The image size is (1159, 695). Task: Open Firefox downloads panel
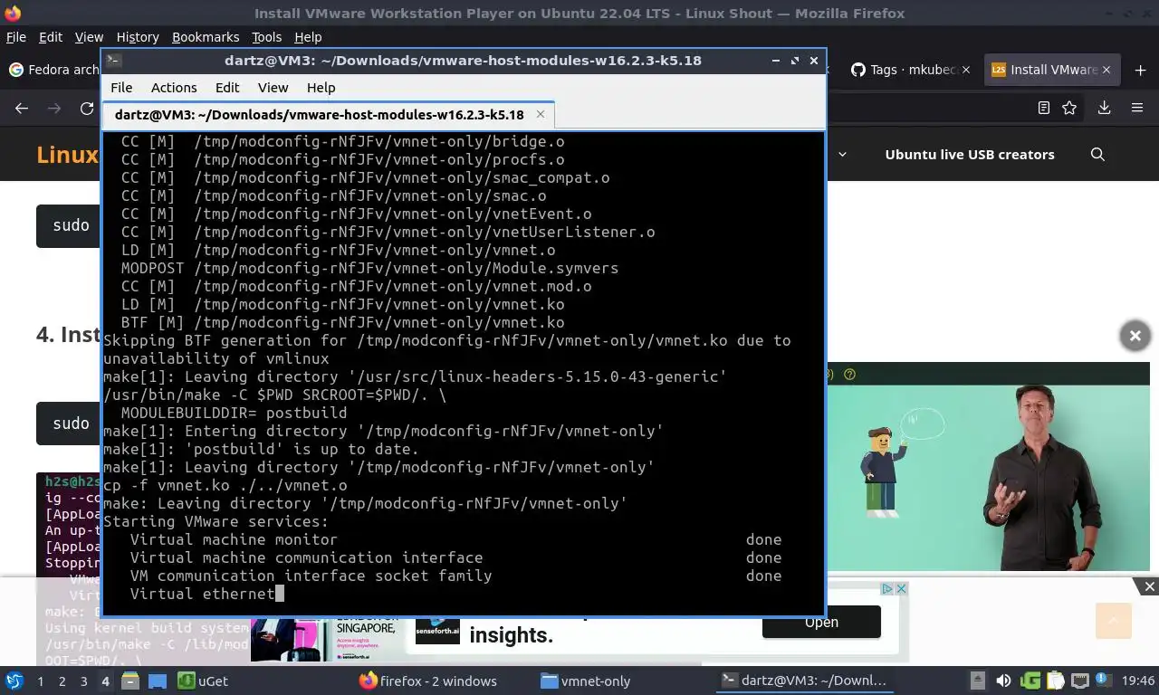[1104, 108]
